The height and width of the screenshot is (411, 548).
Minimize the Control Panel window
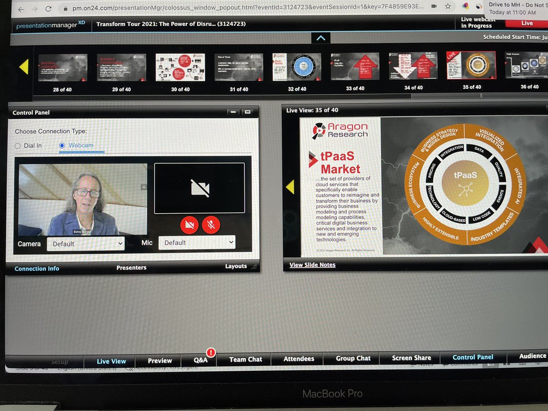pyautogui.click(x=233, y=111)
